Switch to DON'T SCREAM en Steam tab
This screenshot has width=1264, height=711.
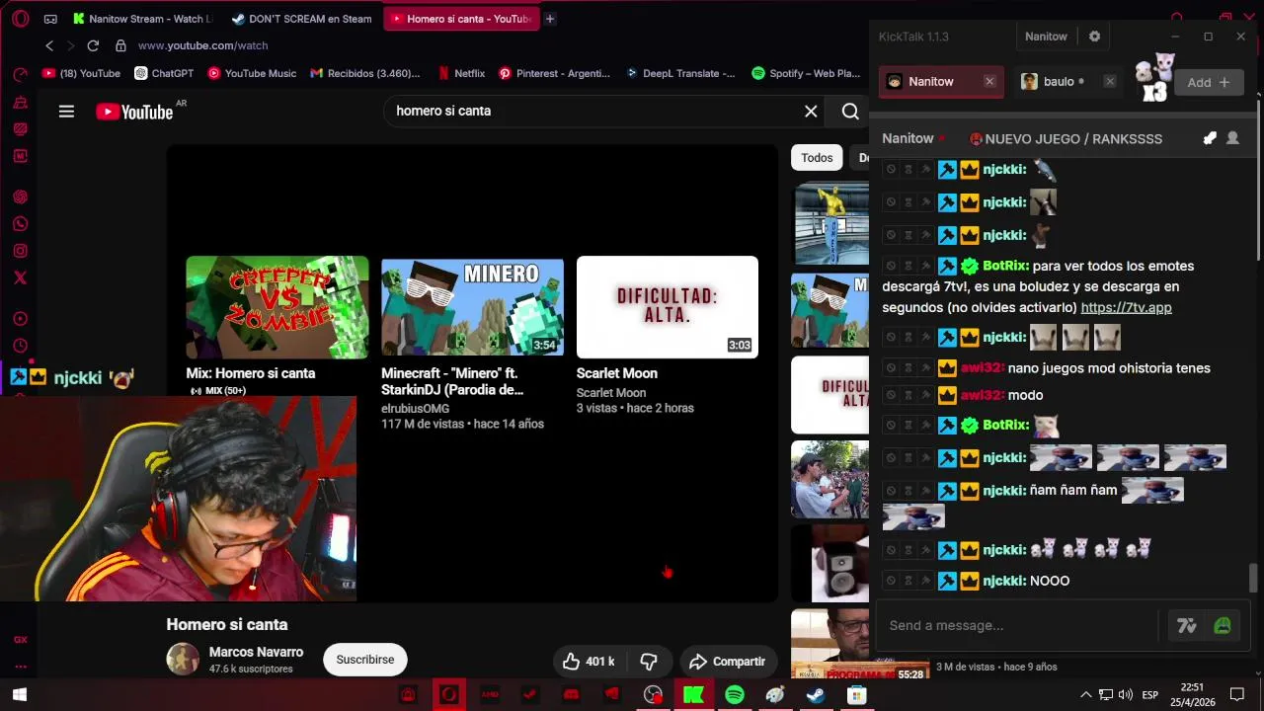301,19
